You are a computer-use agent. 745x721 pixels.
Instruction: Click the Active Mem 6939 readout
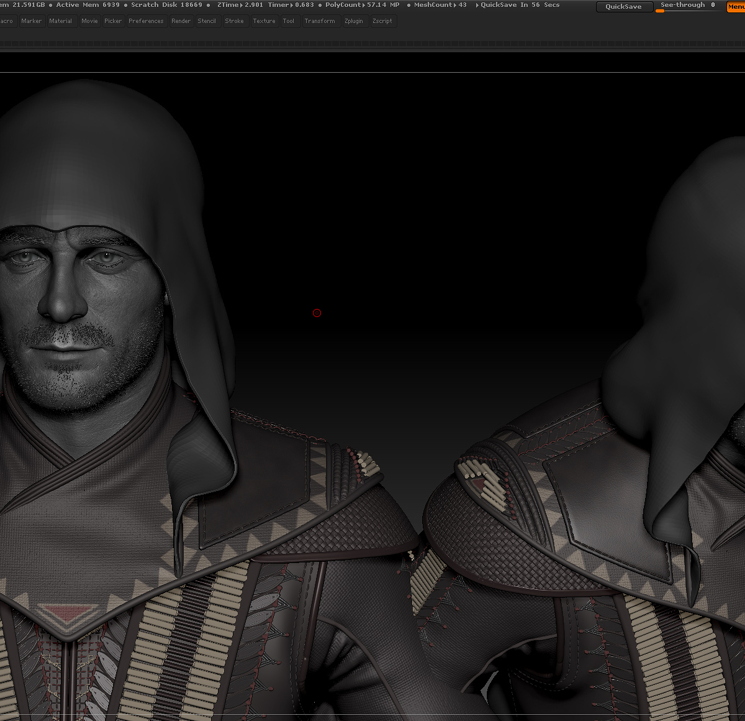tap(88, 5)
